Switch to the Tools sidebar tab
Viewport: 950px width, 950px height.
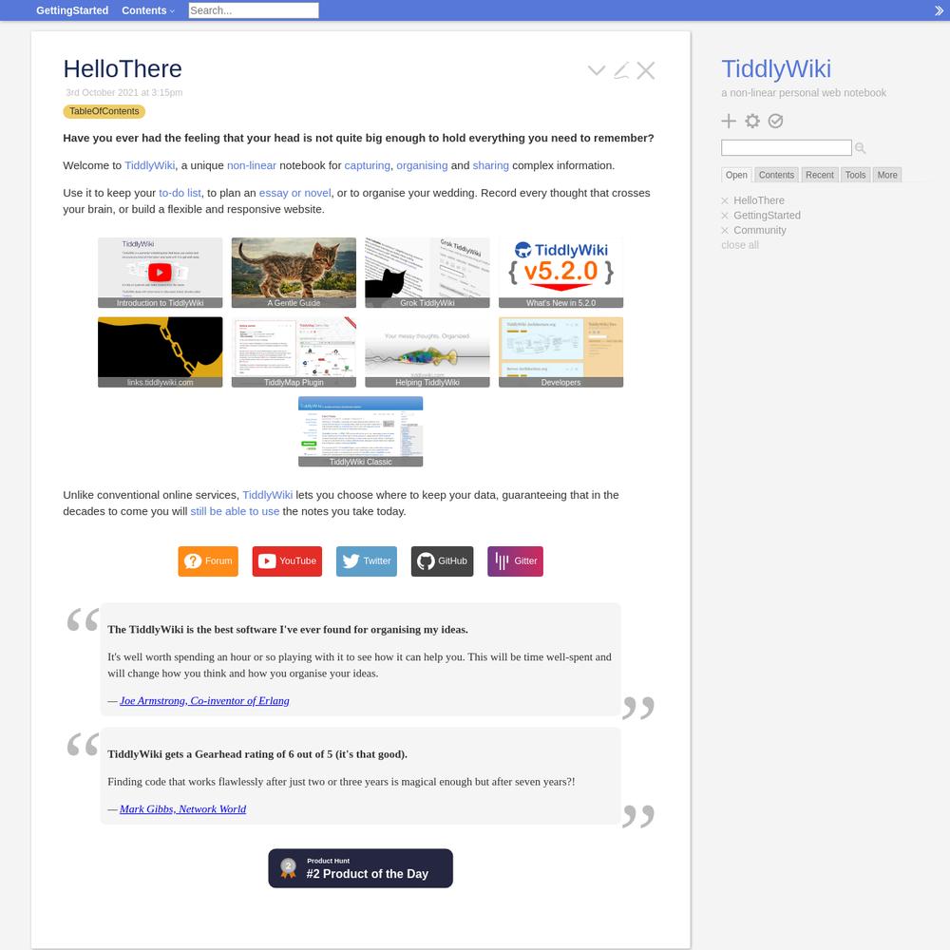855,175
